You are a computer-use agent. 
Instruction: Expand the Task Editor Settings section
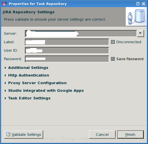5,98
